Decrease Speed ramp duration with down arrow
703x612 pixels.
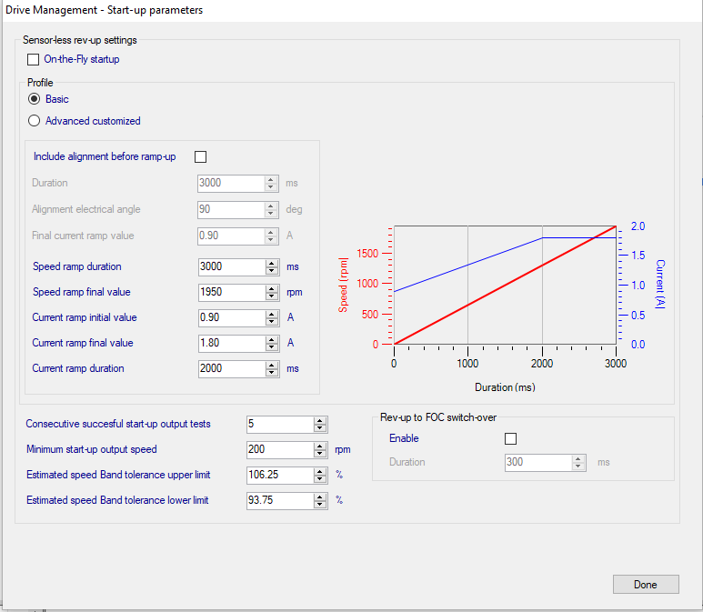(x=272, y=271)
